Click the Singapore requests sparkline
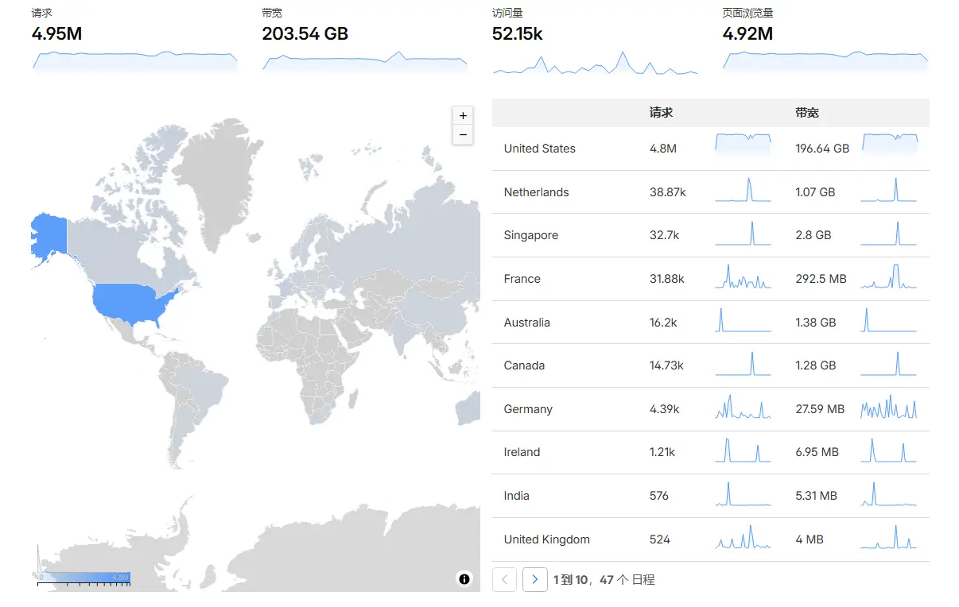 pos(743,234)
